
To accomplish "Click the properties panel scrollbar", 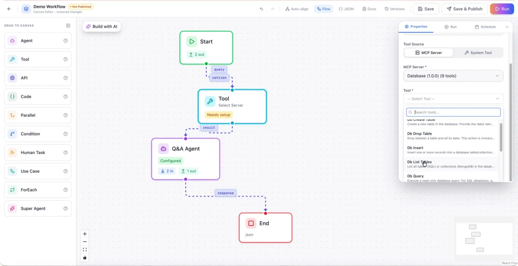I will point(511,122).
